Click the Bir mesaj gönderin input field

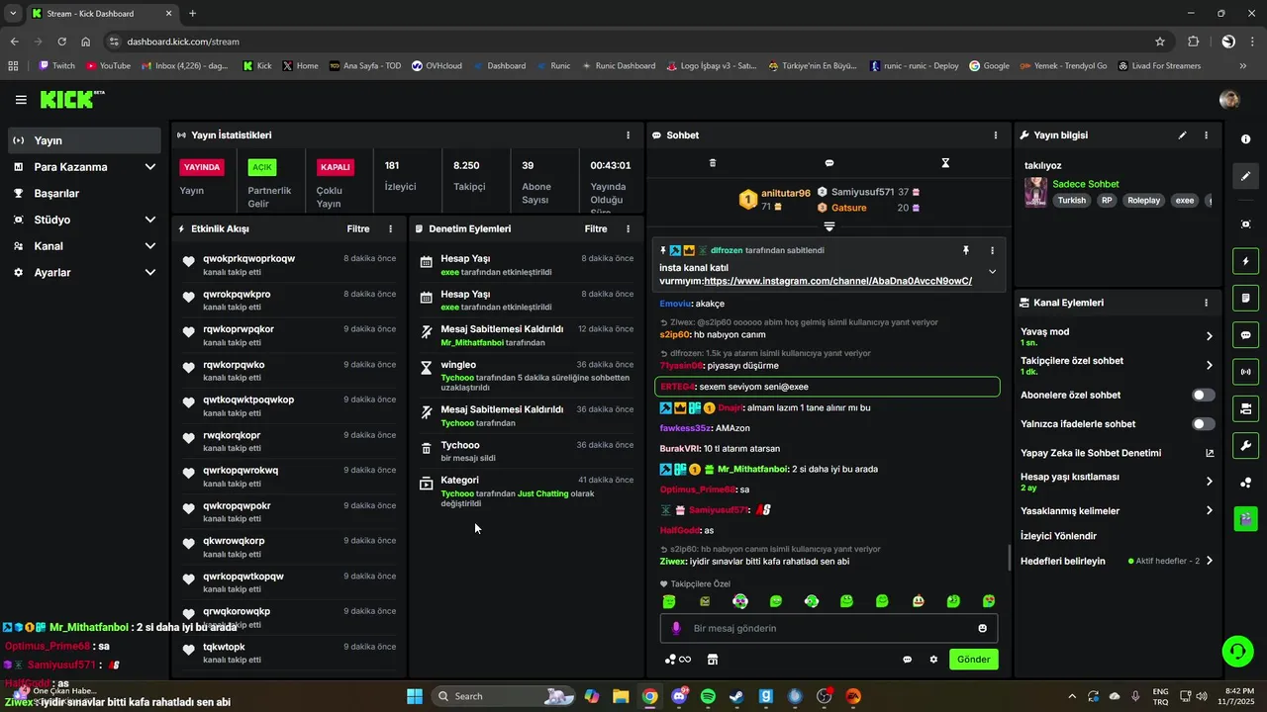click(x=828, y=628)
